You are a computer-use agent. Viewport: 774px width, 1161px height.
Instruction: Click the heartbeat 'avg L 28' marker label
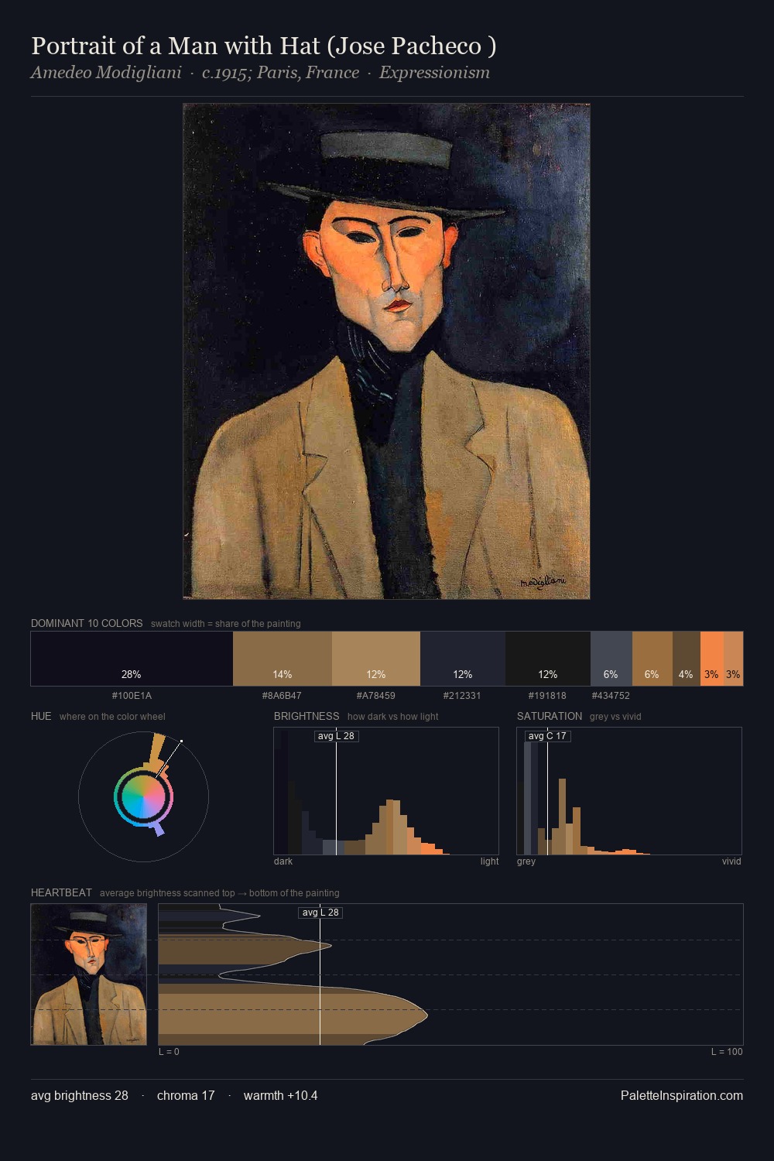320,913
